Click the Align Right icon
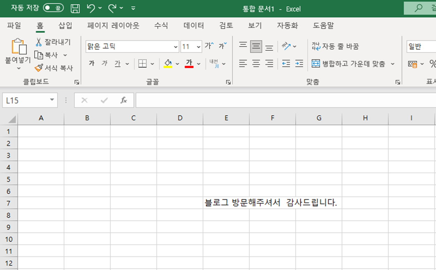The height and width of the screenshot is (270, 436). tap(269, 63)
